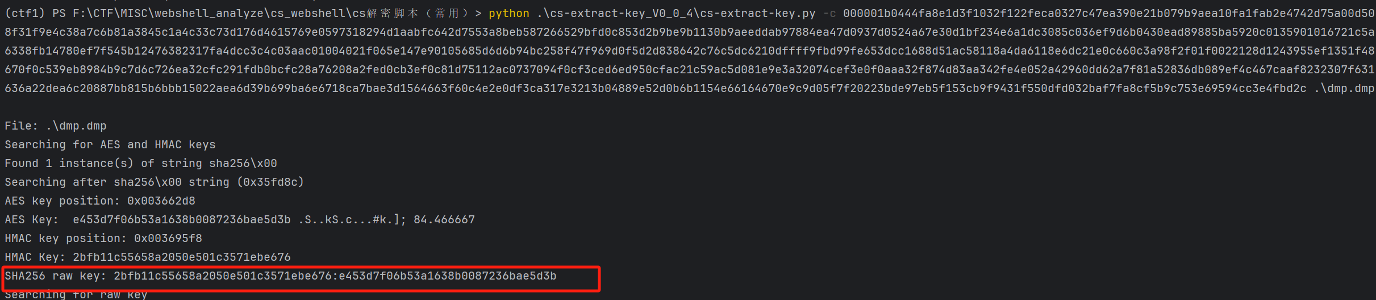
Task: Click the (ctf1) environment prefix in prompt
Action: [25, 13]
